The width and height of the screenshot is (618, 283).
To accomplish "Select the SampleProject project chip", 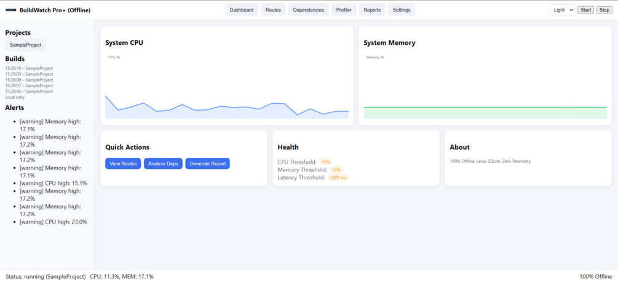I will [26, 45].
